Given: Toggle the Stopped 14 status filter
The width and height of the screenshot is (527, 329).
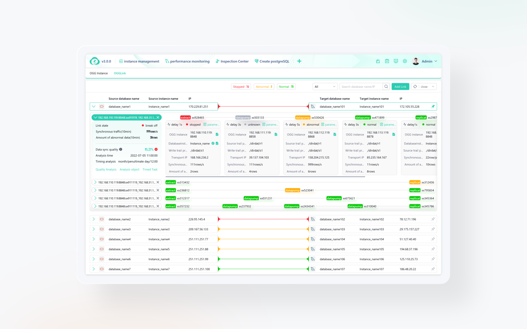Looking at the screenshot, I should (241, 87).
